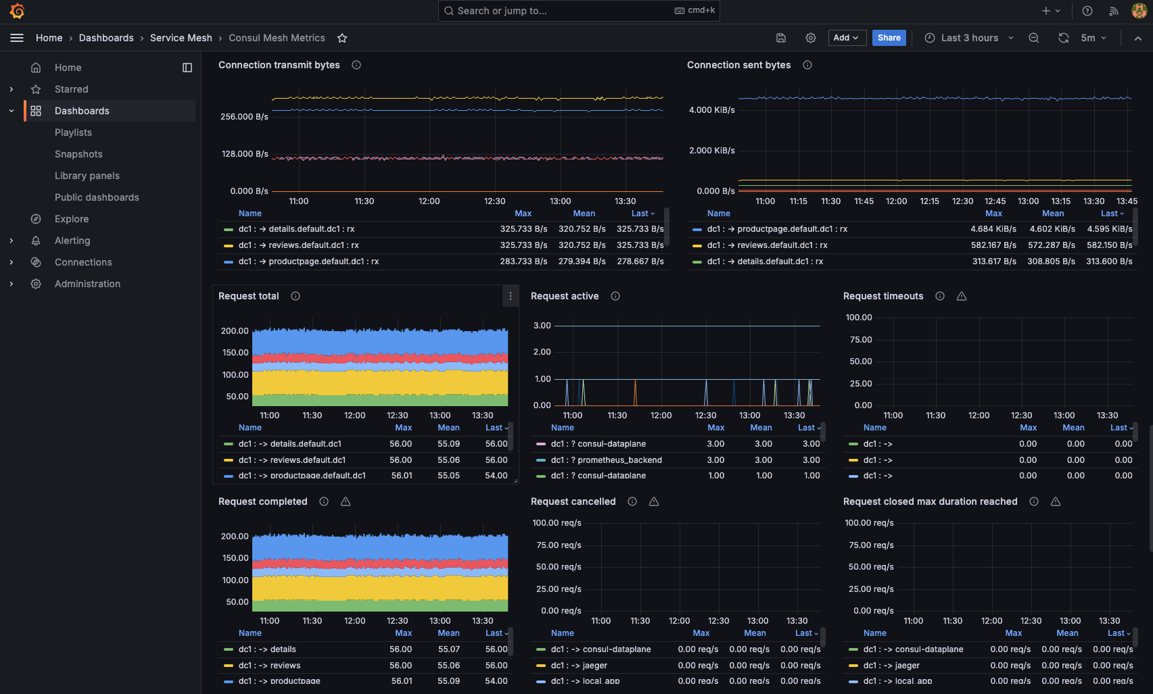This screenshot has width=1153, height=694.
Task: Click the search or jump to field
Action: pyautogui.click(x=579, y=11)
